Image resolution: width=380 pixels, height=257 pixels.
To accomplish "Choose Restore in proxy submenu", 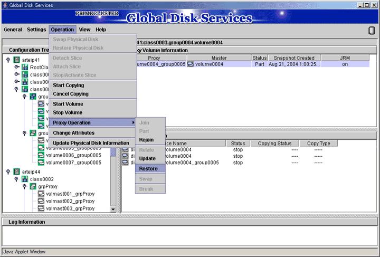I will pos(150,168).
